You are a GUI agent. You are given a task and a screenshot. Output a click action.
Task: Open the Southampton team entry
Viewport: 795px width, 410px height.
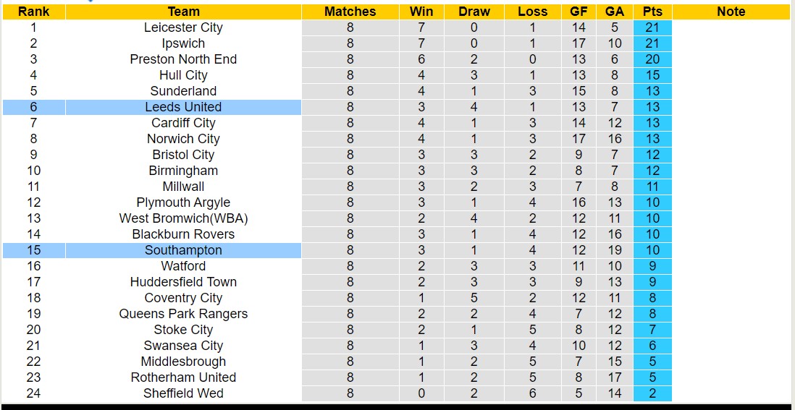point(183,250)
